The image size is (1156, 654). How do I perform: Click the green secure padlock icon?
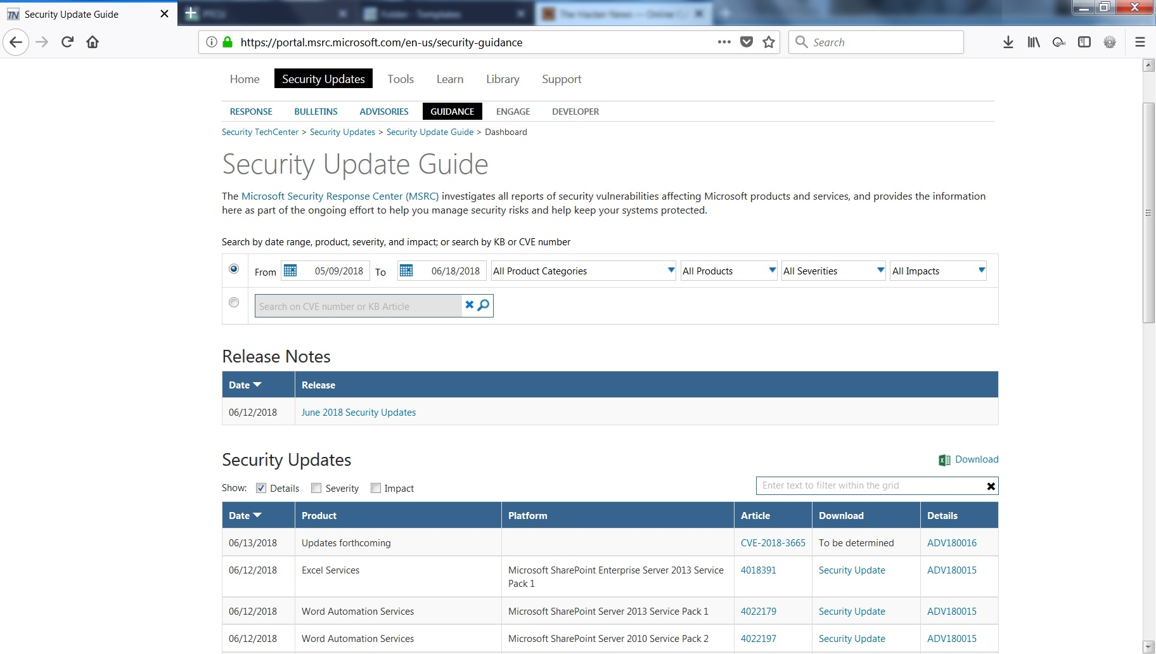(228, 42)
